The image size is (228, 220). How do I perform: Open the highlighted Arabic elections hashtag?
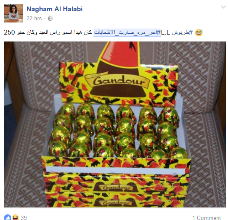(x=127, y=32)
